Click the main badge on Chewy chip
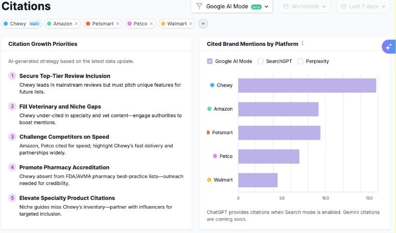 coord(34,24)
